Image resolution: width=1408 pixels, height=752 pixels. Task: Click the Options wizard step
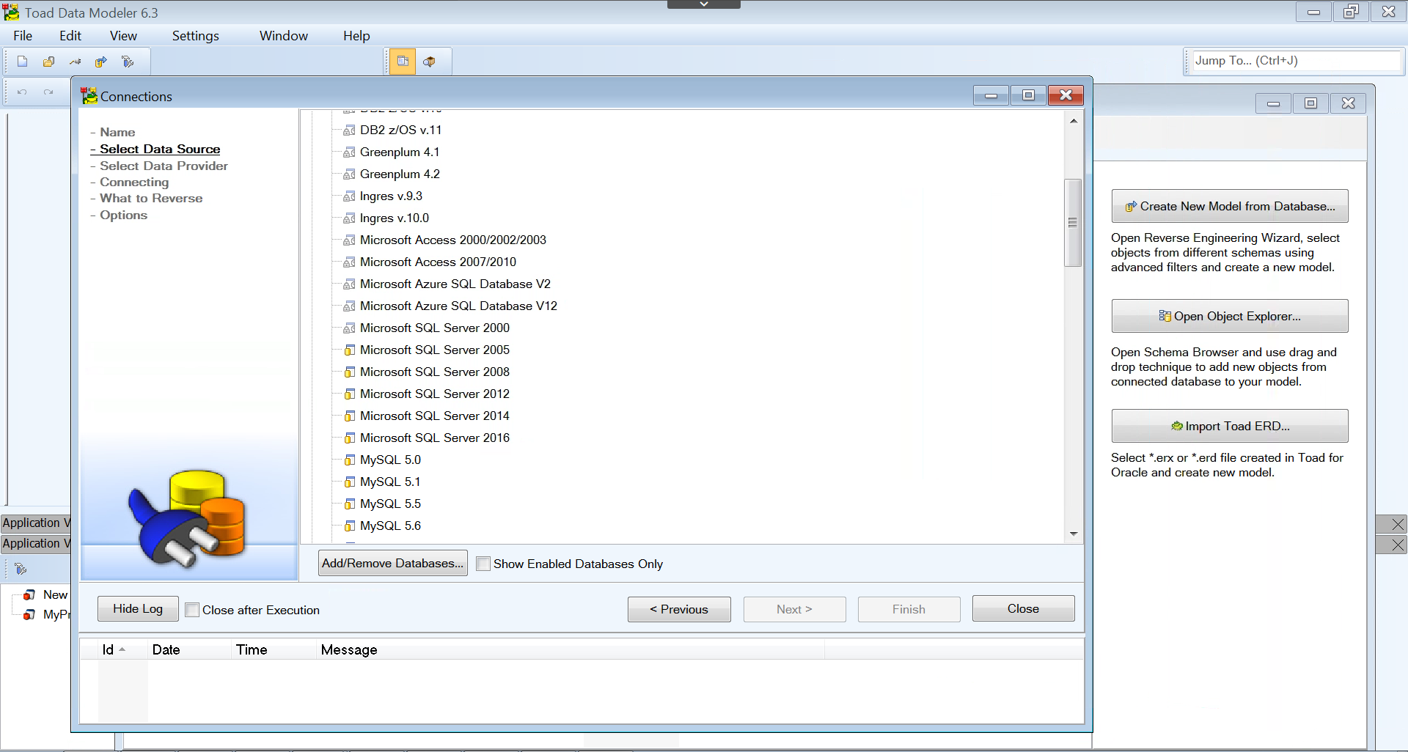coord(123,215)
